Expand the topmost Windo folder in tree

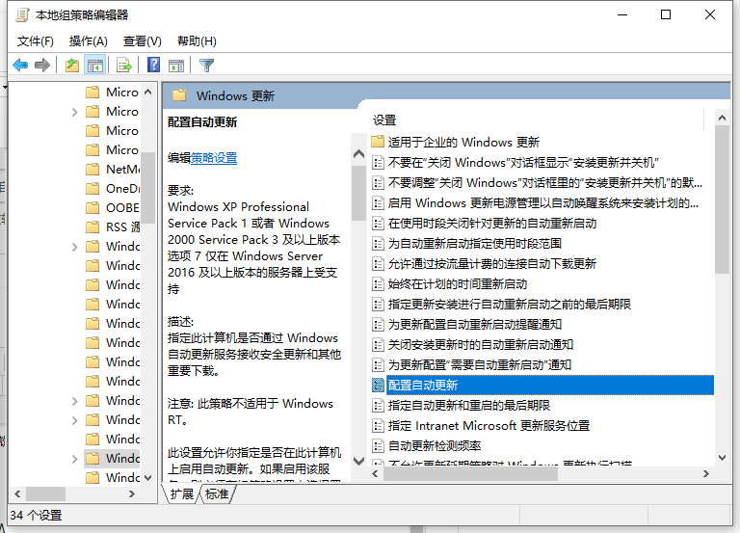(75, 247)
